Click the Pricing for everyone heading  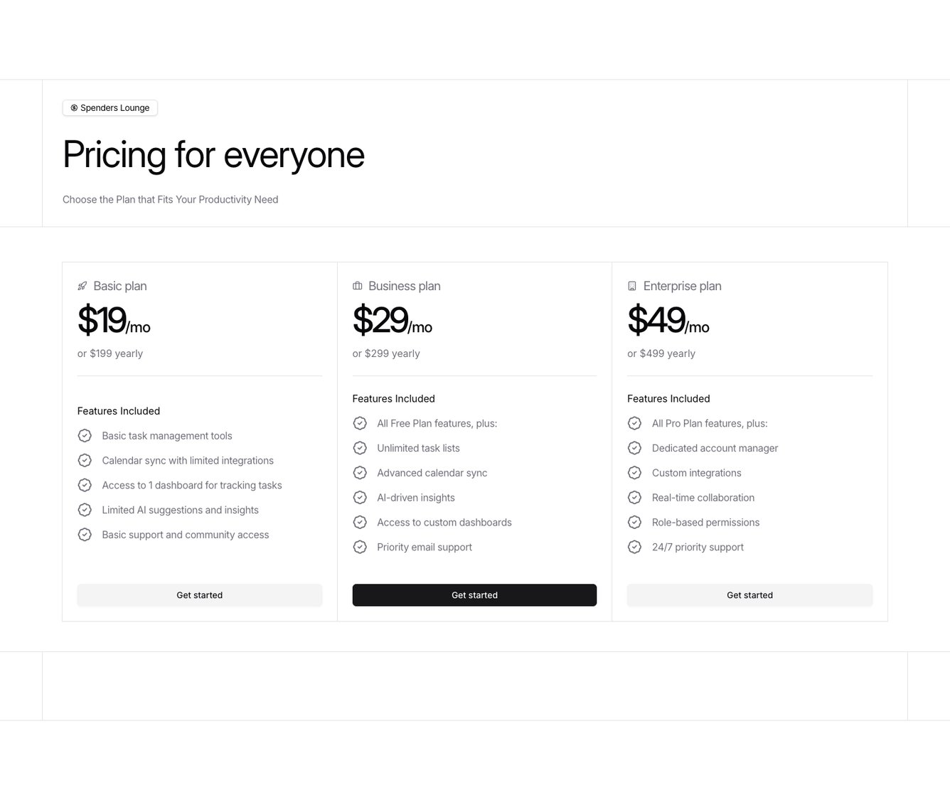213,155
